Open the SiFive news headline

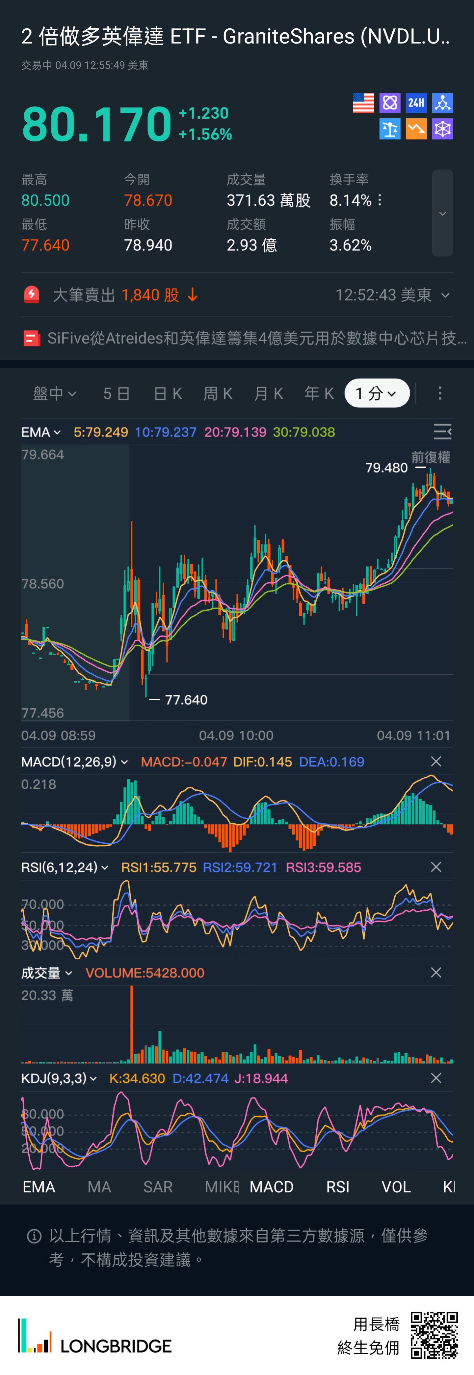256,338
